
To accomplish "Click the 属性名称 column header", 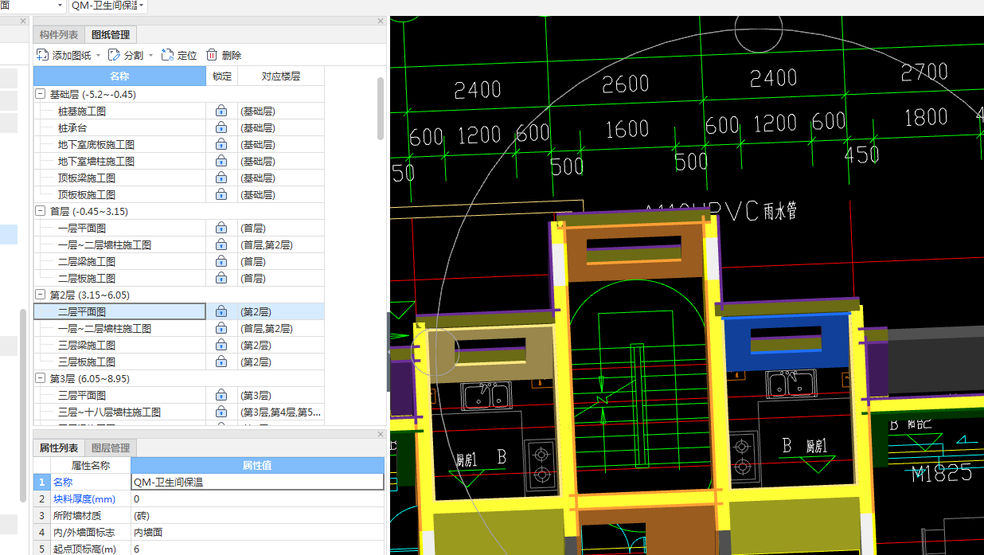I will click(x=91, y=466).
